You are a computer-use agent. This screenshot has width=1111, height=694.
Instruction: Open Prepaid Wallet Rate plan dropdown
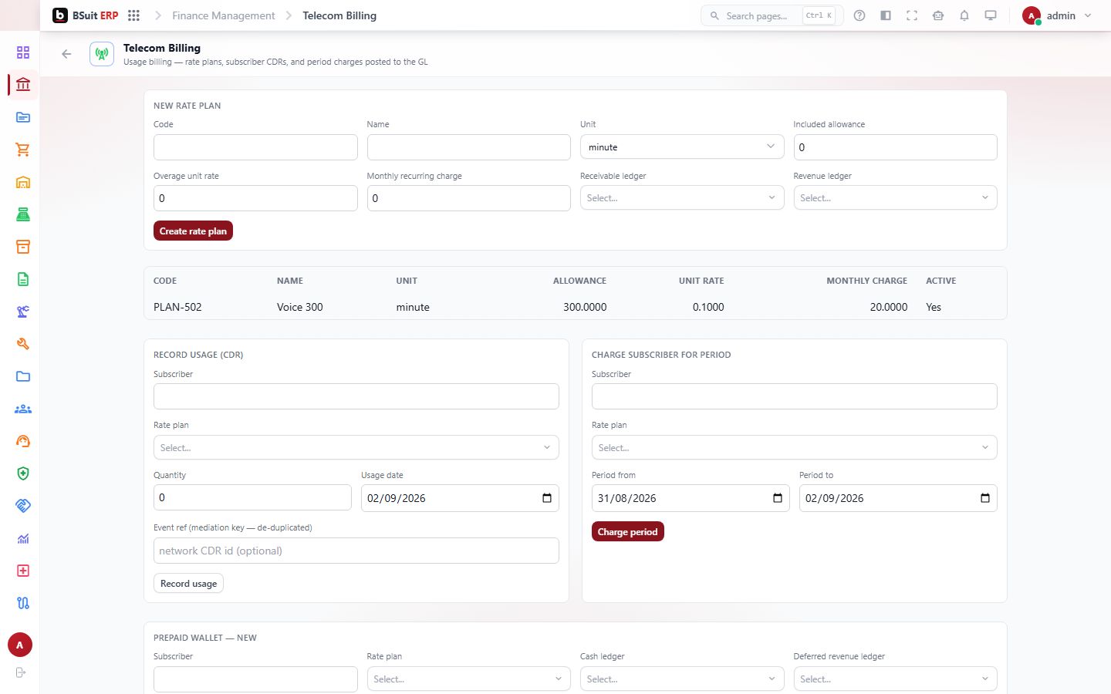click(x=468, y=679)
